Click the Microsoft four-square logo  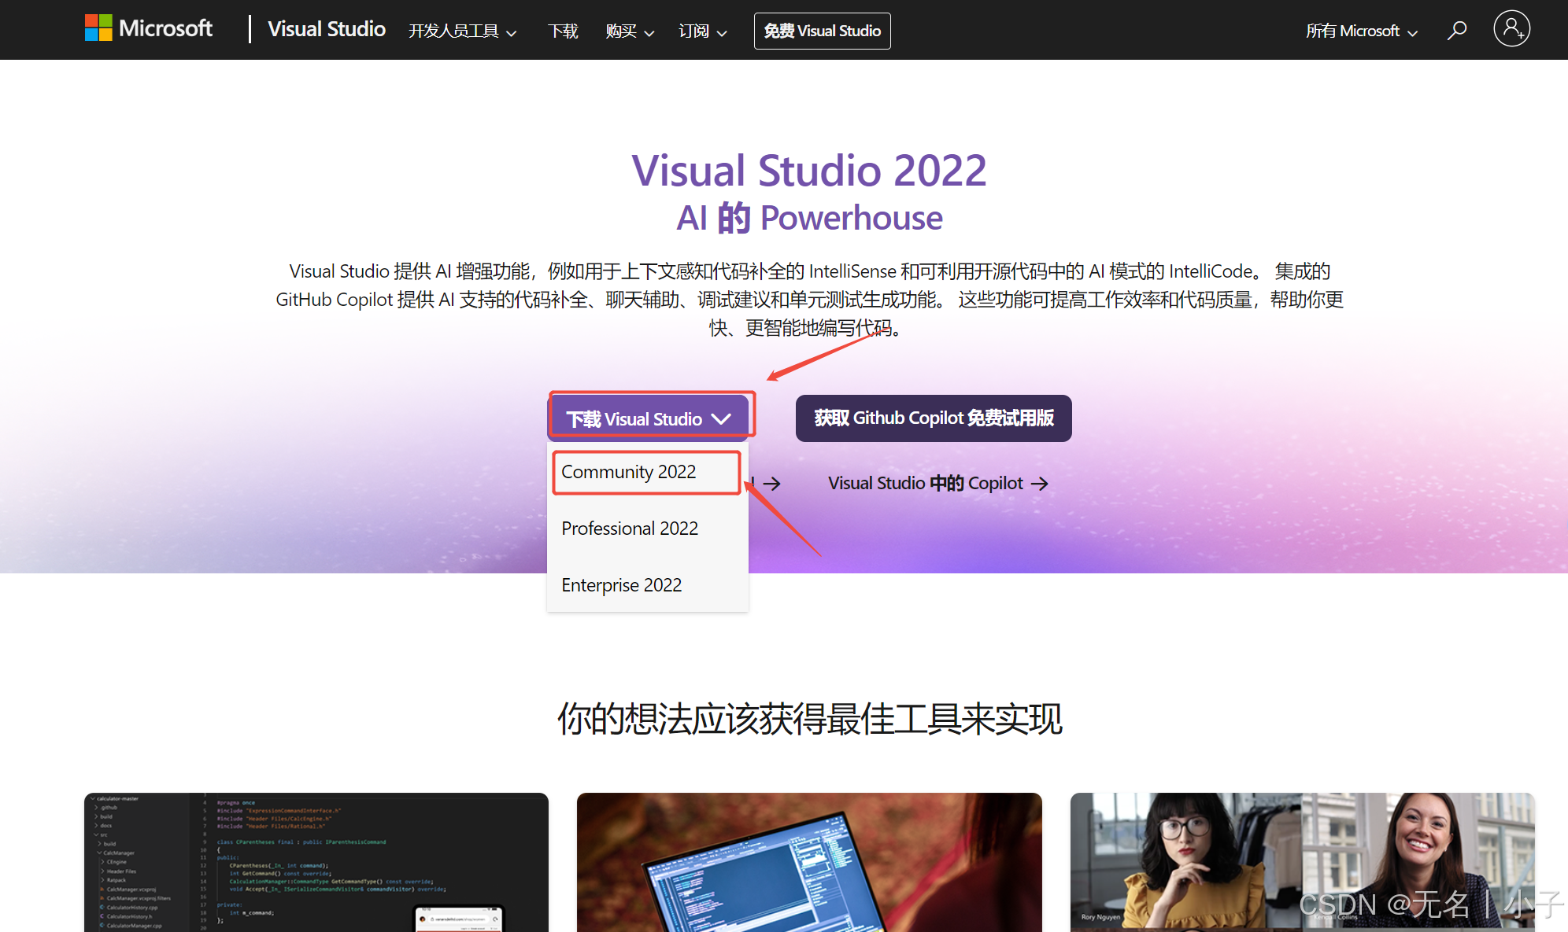coord(98,28)
